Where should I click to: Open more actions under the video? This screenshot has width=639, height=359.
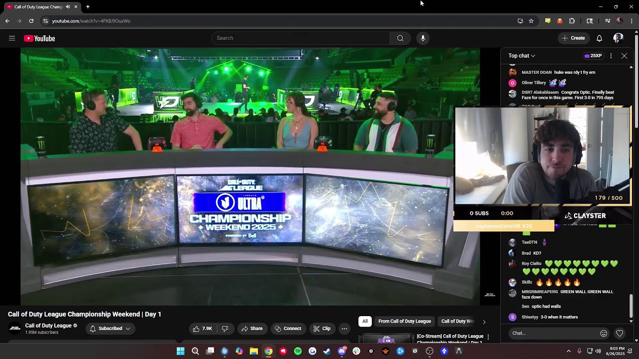point(344,329)
